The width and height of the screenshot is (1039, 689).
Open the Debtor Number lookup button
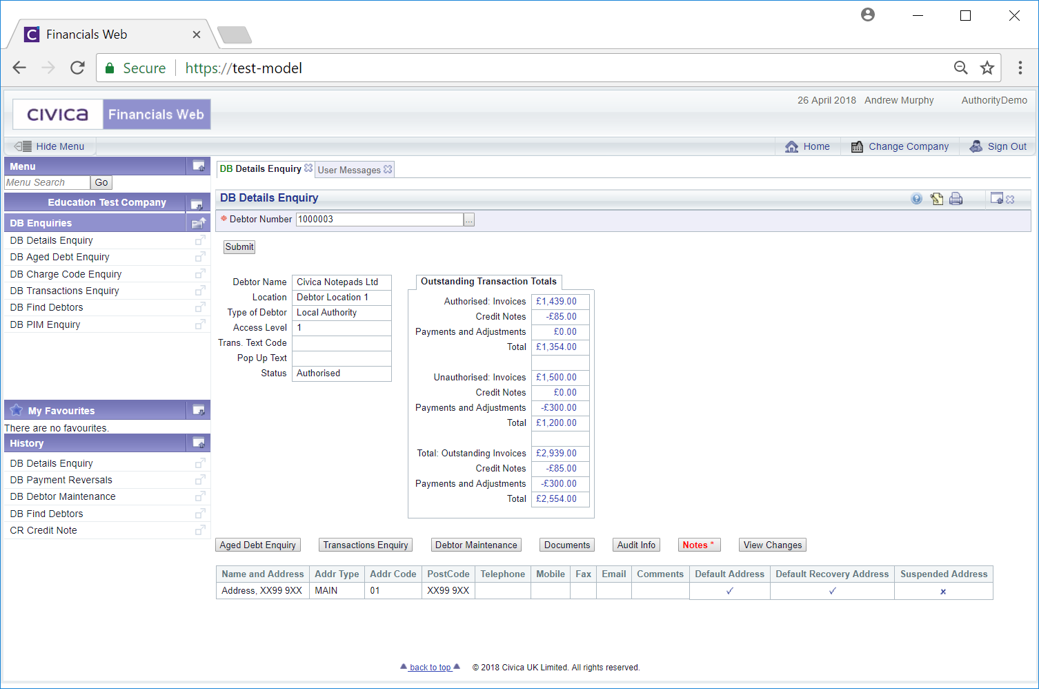tap(469, 220)
